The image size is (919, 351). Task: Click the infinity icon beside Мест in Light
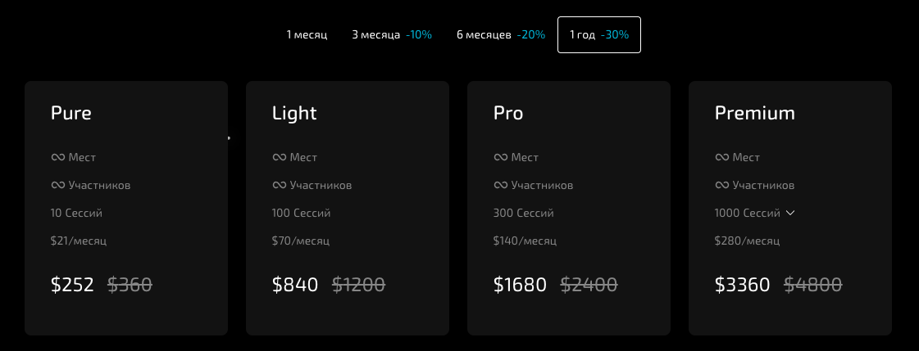[x=279, y=157]
